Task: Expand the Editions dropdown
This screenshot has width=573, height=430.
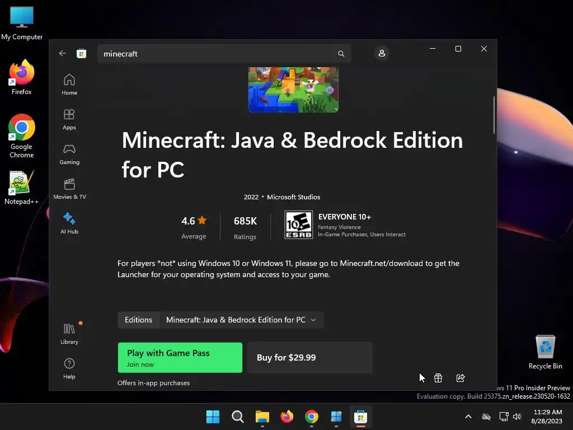Action: [242, 320]
